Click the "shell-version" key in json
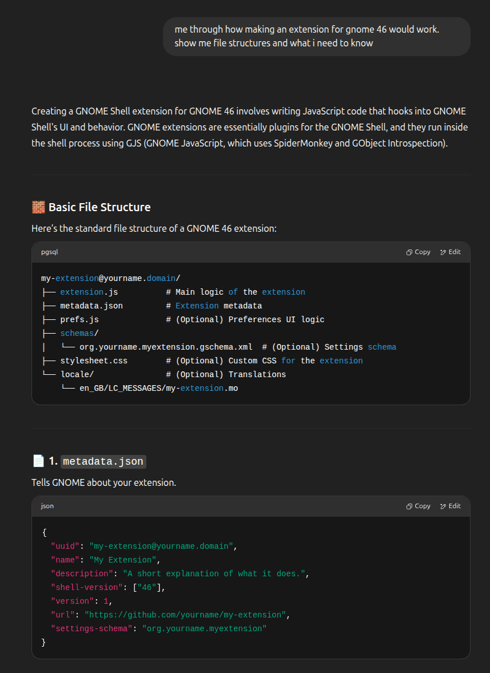This screenshot has height=673, width=490. tap(86, 588)
